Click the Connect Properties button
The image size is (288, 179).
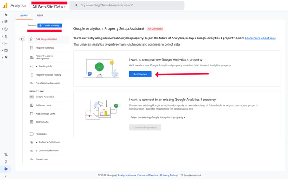(x=145, y=128)
